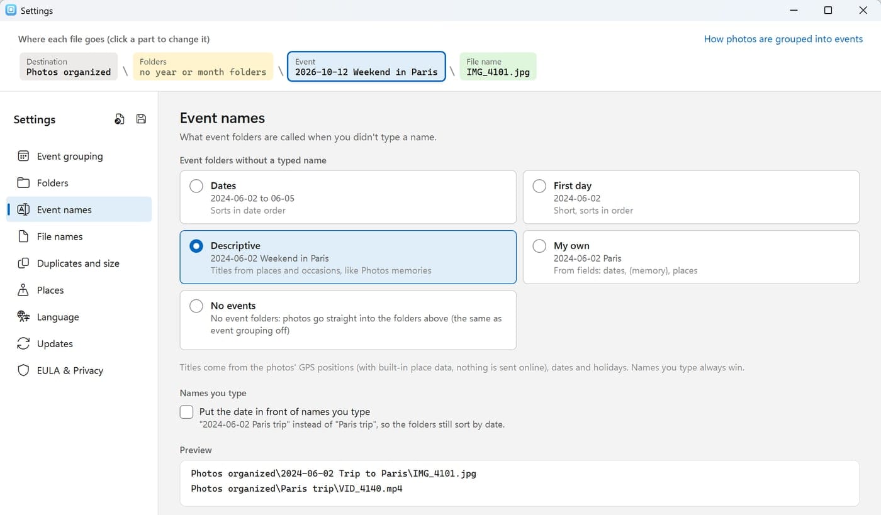This screenshot has width=881, height=515.
Task: Enable putting the date in front of typed names
Action: [186, 412]
